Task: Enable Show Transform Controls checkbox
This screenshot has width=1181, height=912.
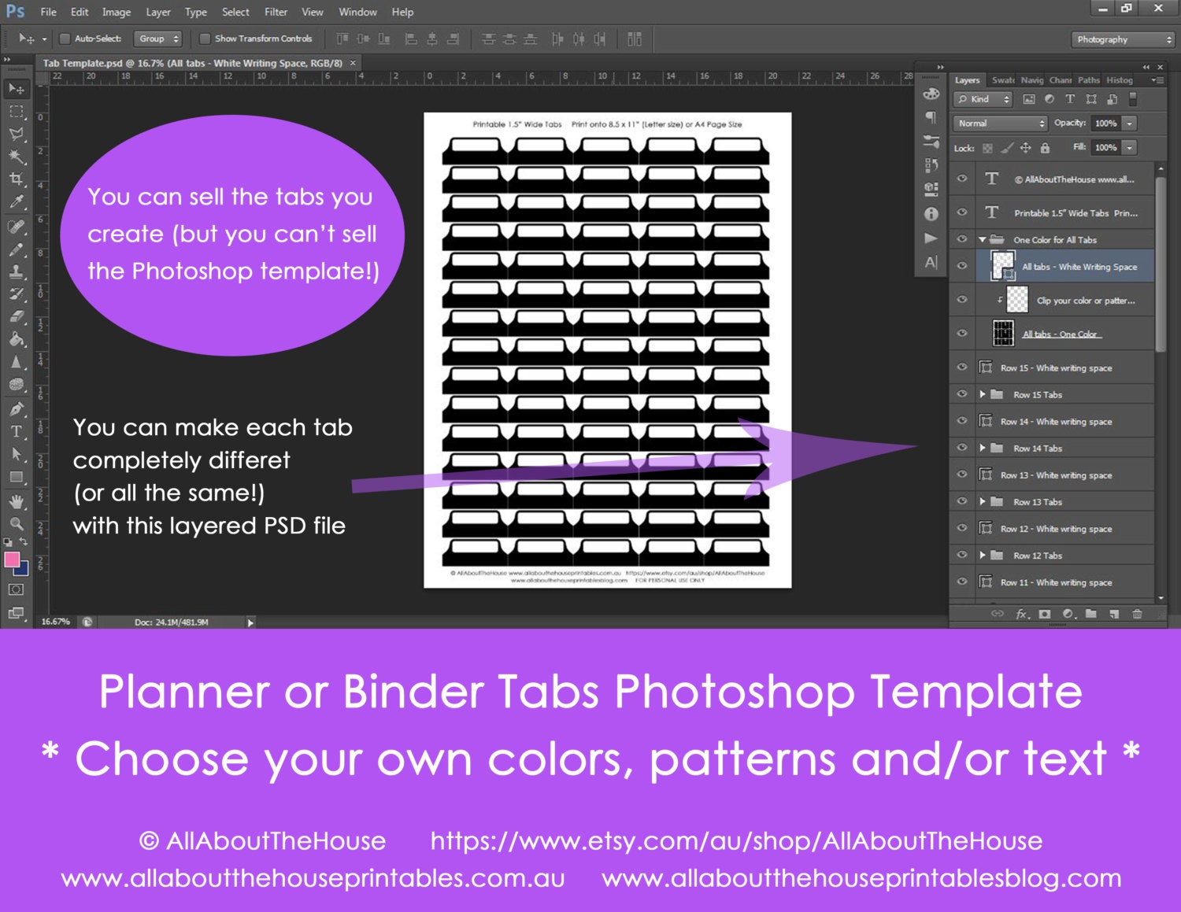Action: pyautogui.click(x=205, y=39)
